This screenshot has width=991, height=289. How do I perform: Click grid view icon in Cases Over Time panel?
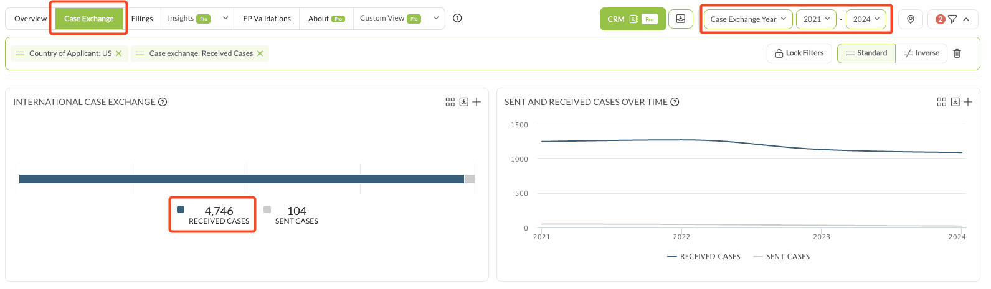coord(942,102)
